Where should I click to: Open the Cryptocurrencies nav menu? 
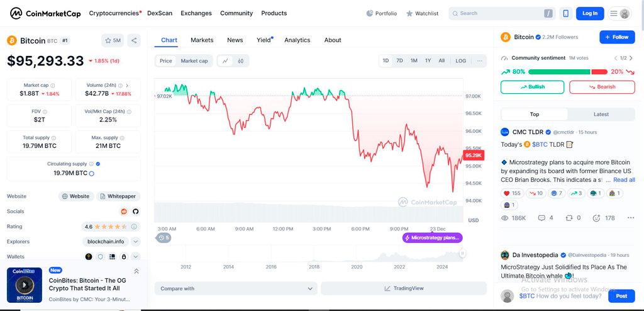coord(115,13)
